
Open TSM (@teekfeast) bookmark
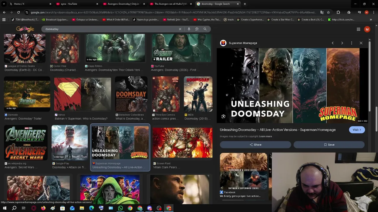click(x=25, y=20)
